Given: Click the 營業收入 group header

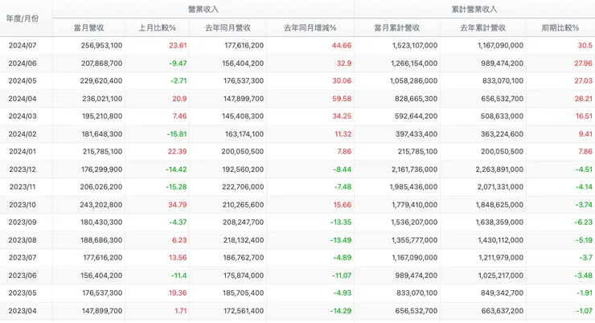Looking at the screenshot, I should click(x=203, y=10).
